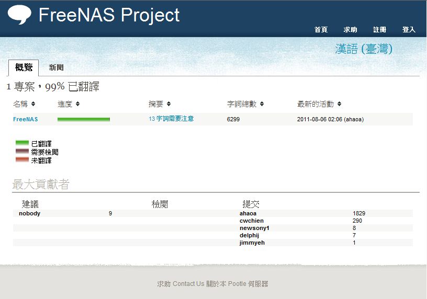427x299 pixels.
Task: Click the 檢閱 review heading
Action: tap(160, 204)
